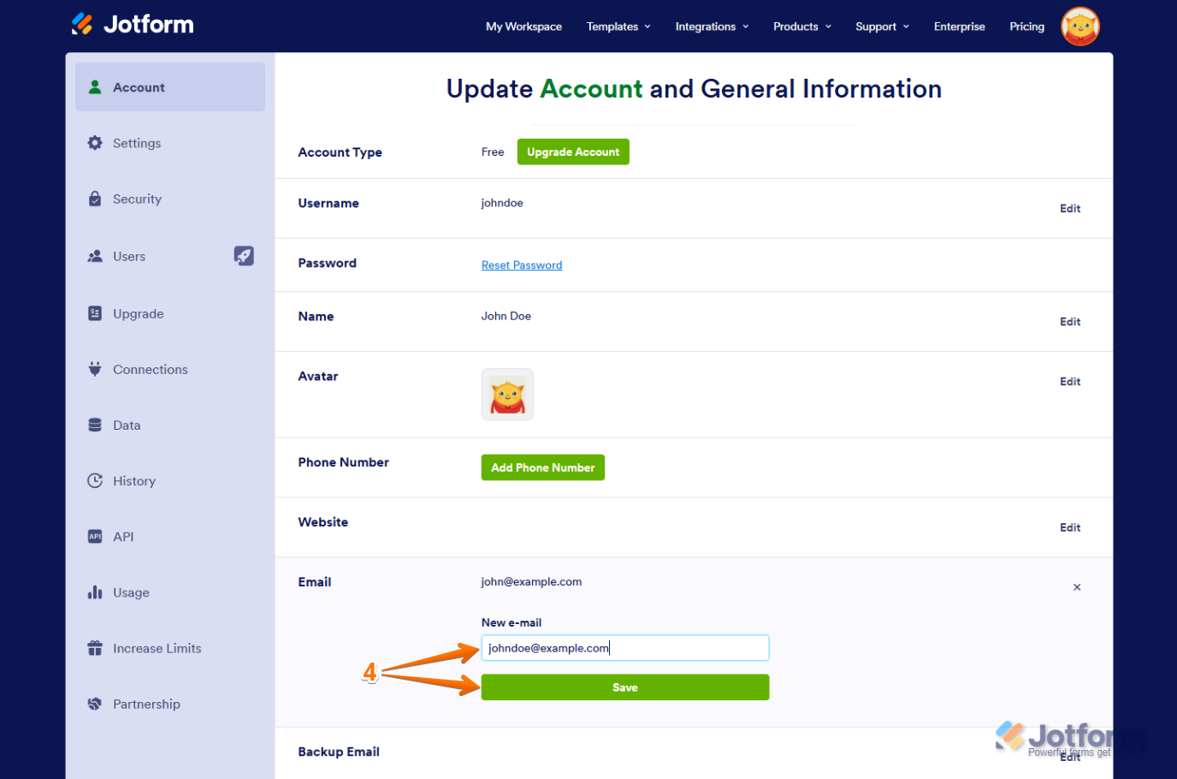Open the Connections section label

(x=151, y=369)
